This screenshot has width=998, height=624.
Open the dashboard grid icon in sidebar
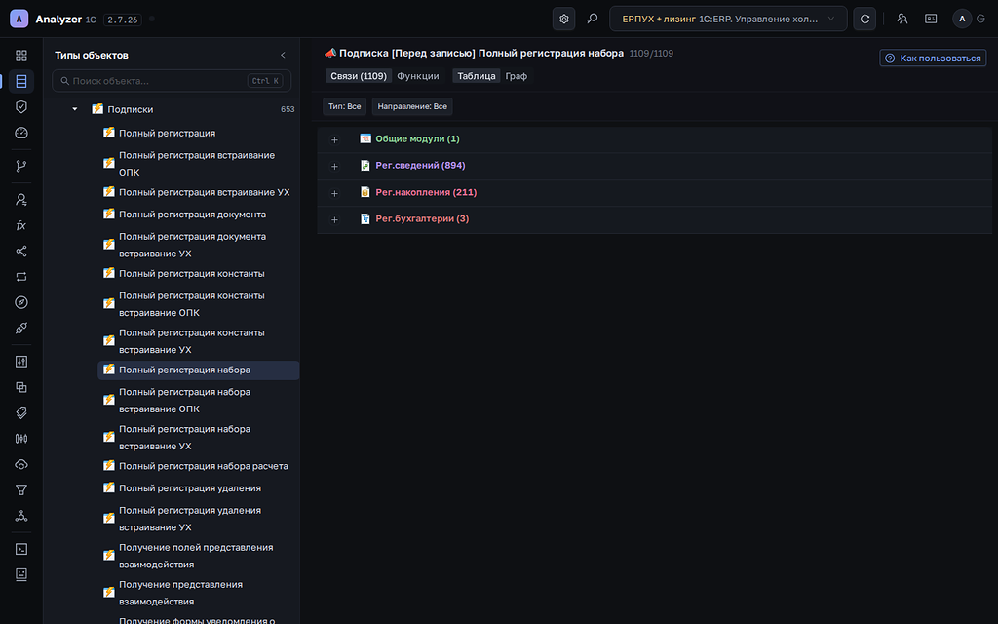pos(21,56)
